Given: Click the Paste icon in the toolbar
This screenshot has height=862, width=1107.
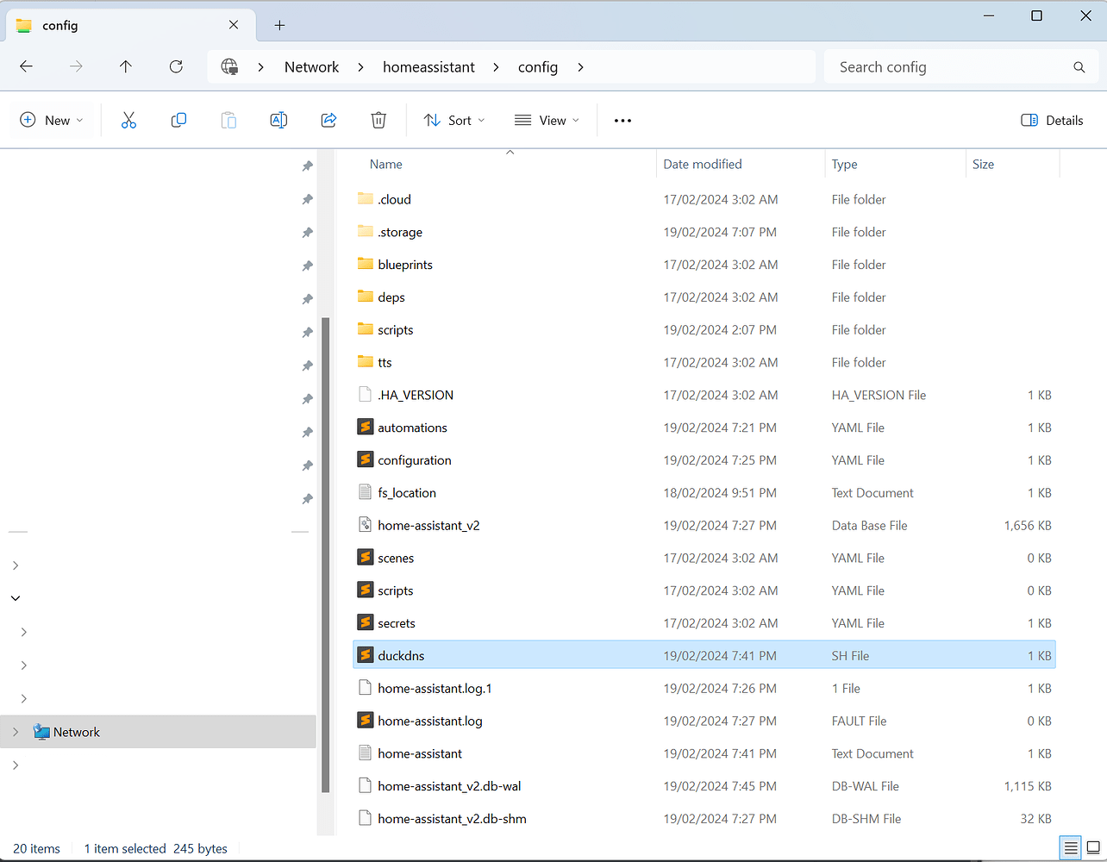Looking at the screenshot, I should click(228, 120).
